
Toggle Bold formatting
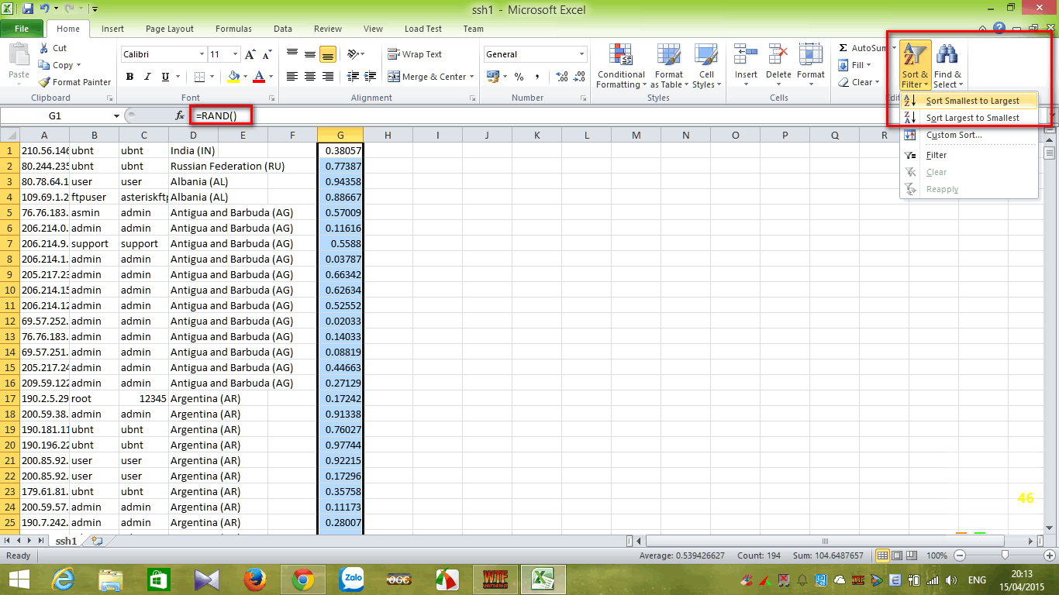pos(129,77)
